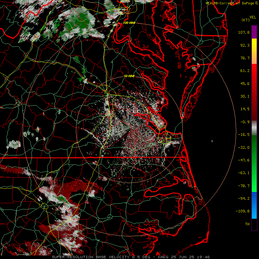This screenshot has width=259, height=259.
Task: Click the -94.2 velocity scale value
Action: [x=244, y=199]
